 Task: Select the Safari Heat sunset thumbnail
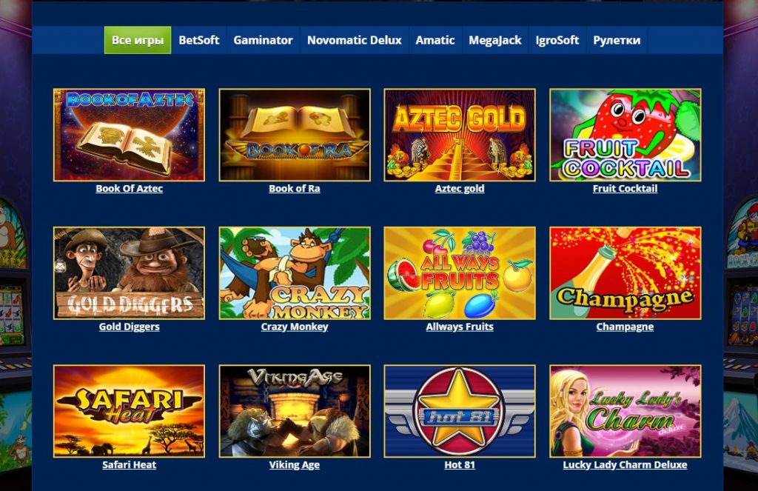click(129, 411)
